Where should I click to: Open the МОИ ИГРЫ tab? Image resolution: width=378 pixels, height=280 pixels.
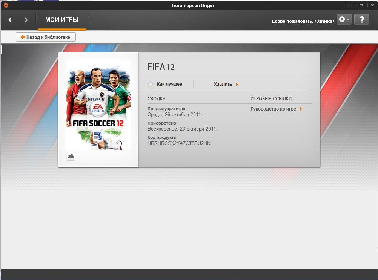[62, 20]
